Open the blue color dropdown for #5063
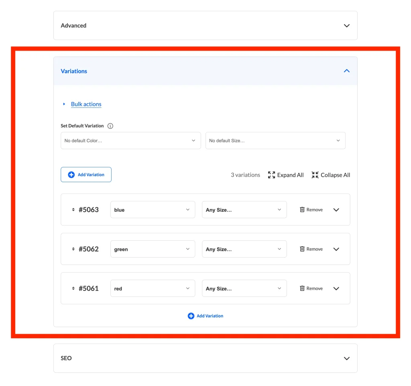Screen dimensions: 411x386 (153, 210)
